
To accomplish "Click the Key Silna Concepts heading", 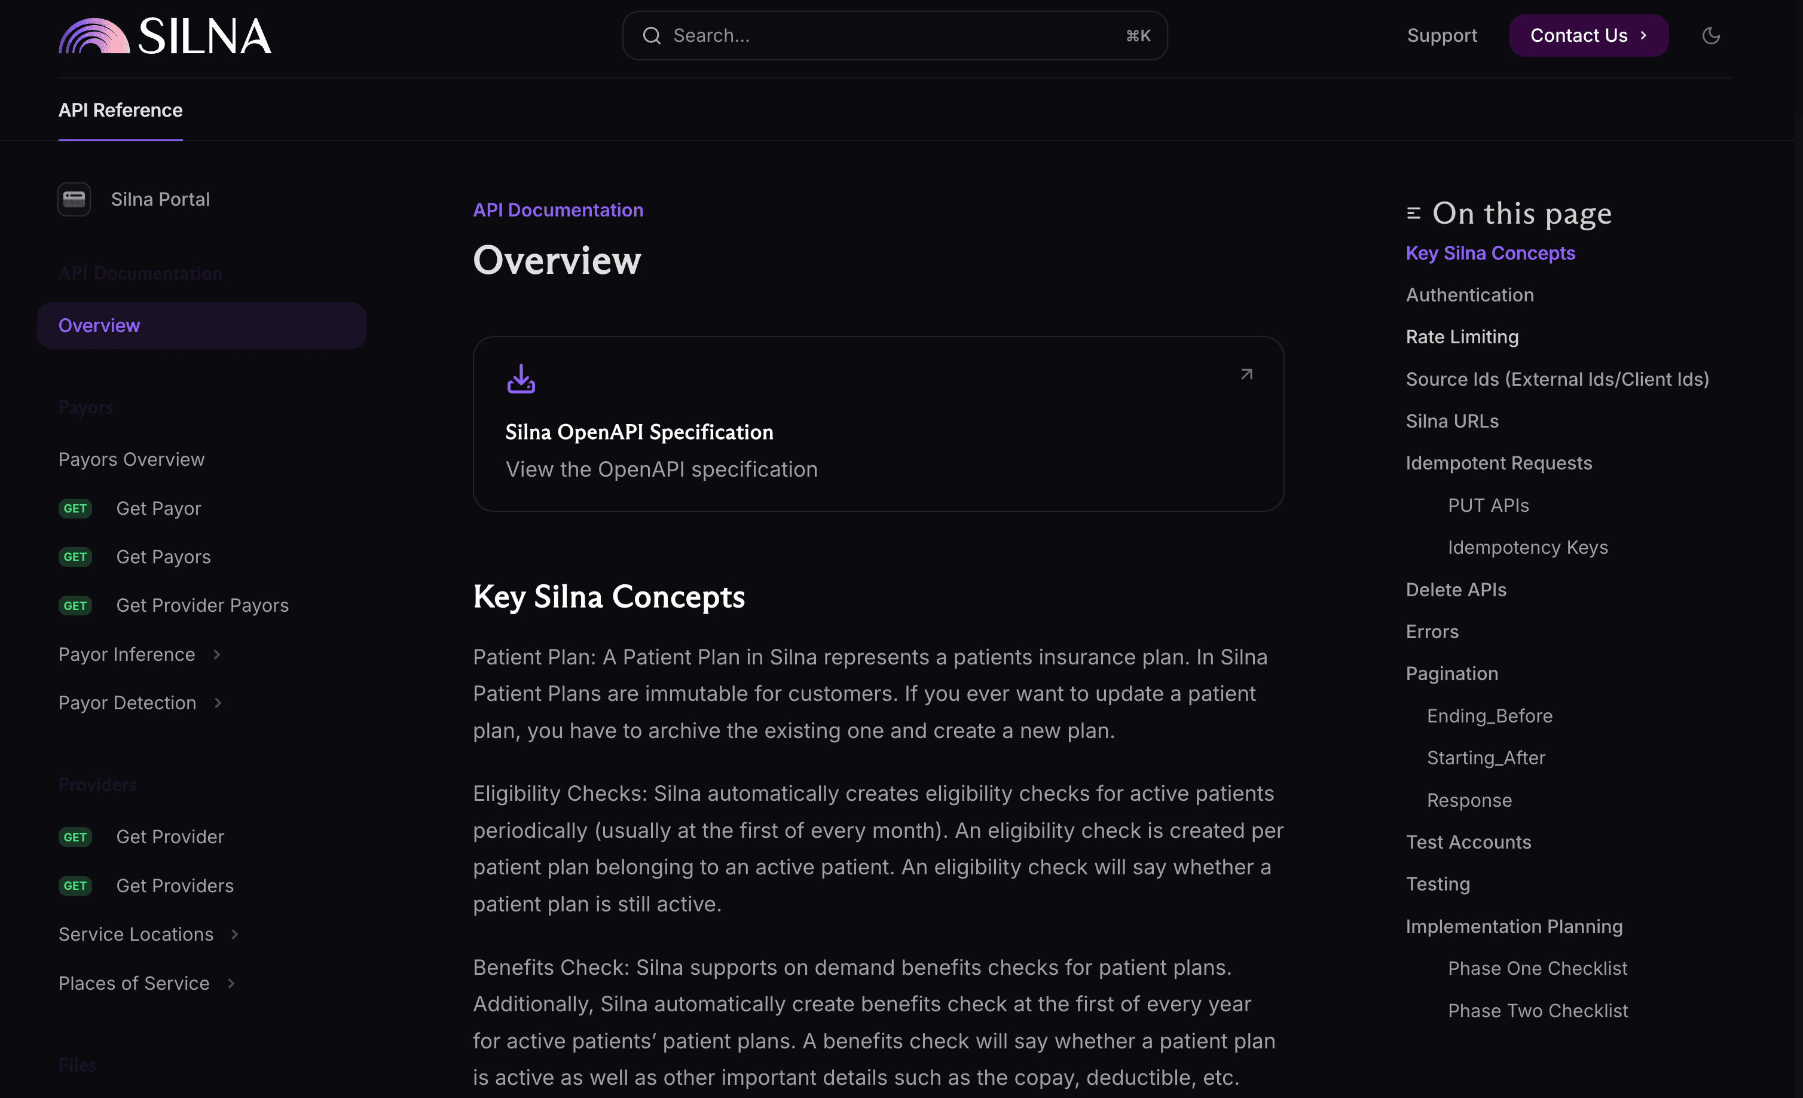I will pyautogui.click(x=609, y=597).
